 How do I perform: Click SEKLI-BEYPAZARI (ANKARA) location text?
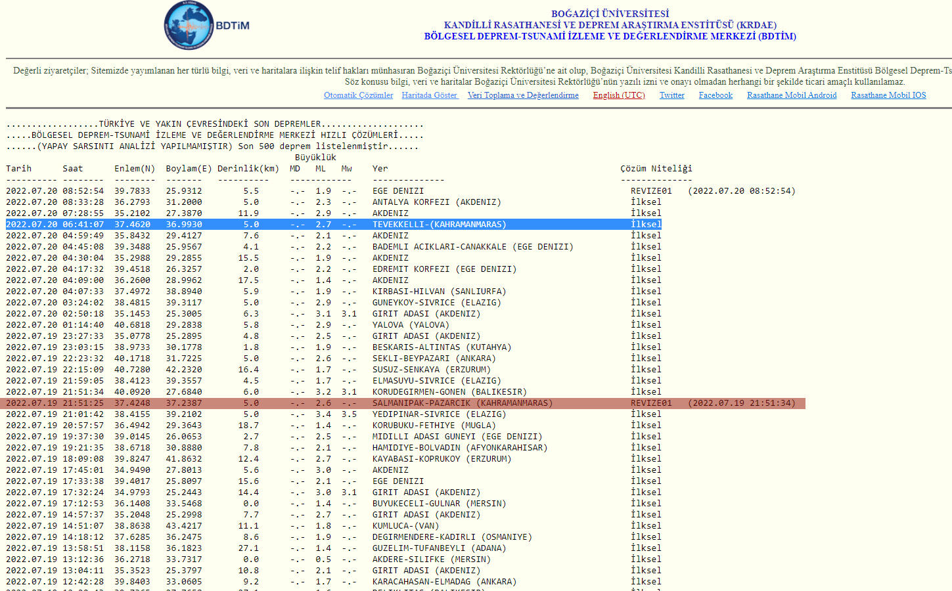(x=434, y=359)
